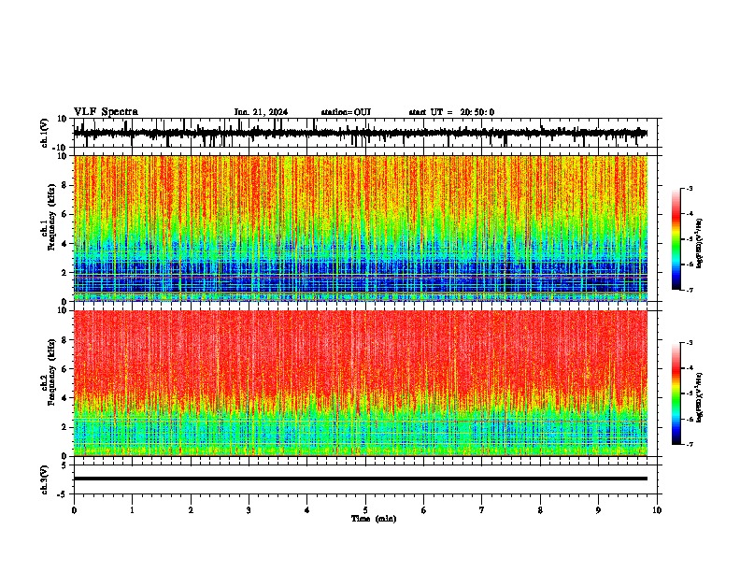Click the '4' tick on the time axis

tap(307, 510)
